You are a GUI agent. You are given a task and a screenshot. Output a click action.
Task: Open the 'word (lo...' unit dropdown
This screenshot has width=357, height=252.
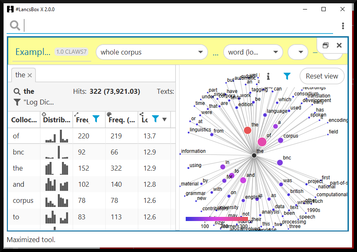tap(253, 52)
